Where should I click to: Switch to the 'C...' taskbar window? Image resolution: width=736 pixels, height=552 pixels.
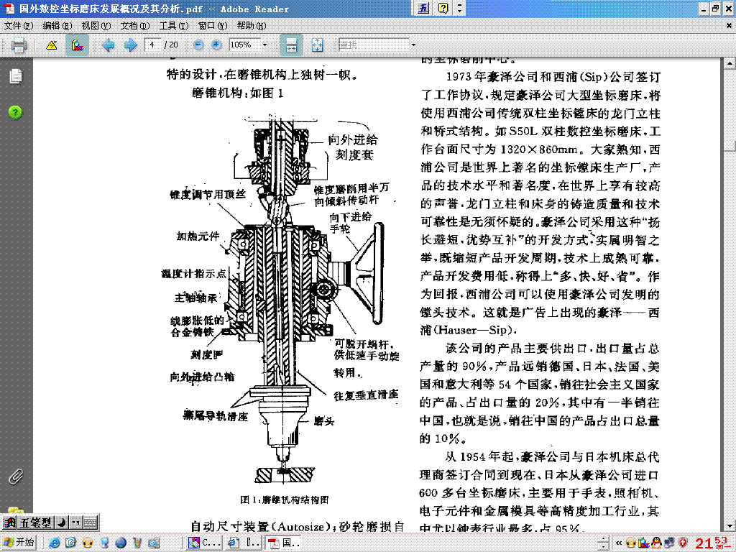tap(203, 543)
